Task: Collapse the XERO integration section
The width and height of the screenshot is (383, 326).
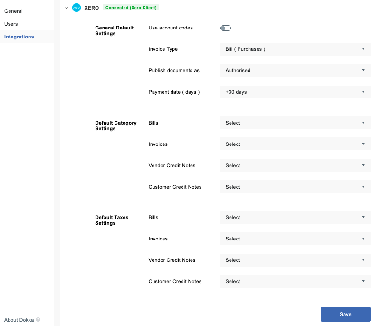Action: (66, 8)
